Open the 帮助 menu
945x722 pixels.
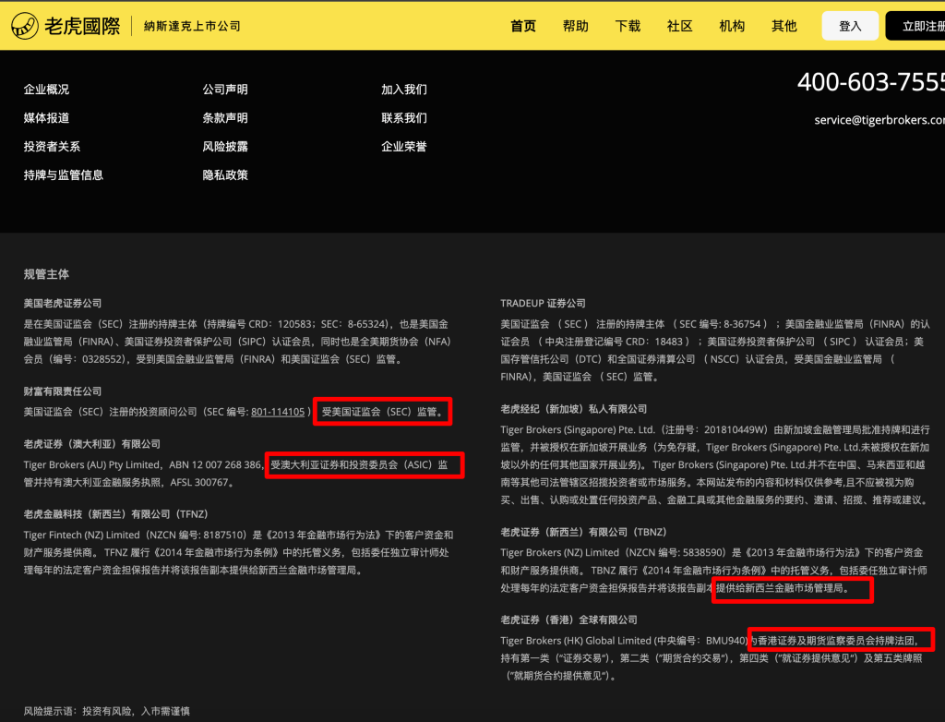coord(576,26)
